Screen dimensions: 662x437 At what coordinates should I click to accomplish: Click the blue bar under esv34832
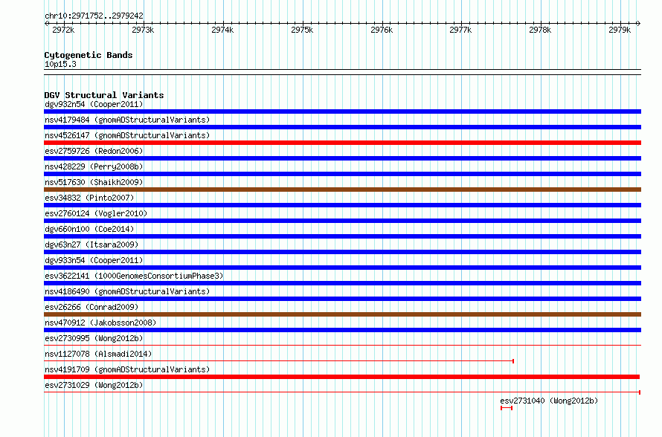342,205
